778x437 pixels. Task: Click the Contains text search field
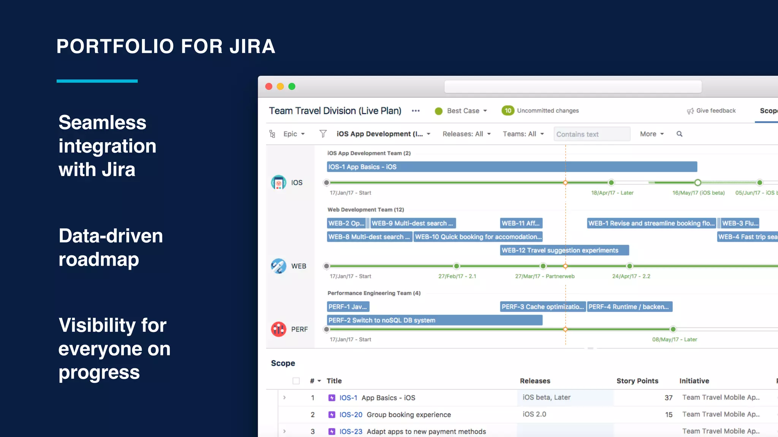(x=592, y=134)
